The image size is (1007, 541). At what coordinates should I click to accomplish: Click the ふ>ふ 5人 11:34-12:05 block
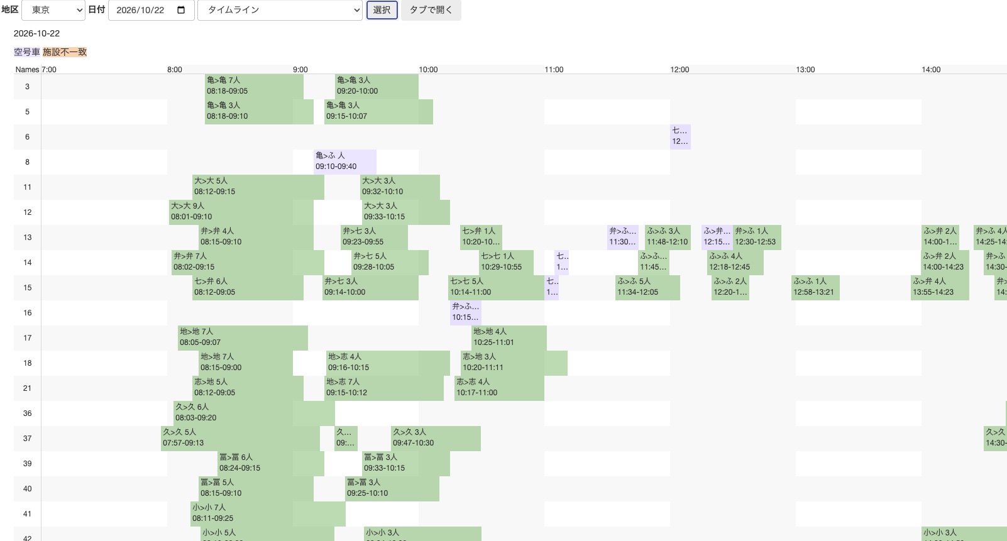pyautogui.click(x=647, y=287)
